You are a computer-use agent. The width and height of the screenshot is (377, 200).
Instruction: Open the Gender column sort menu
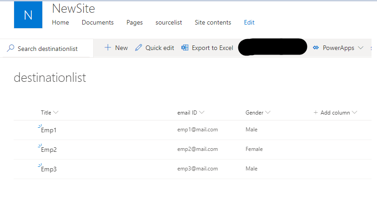268,112
